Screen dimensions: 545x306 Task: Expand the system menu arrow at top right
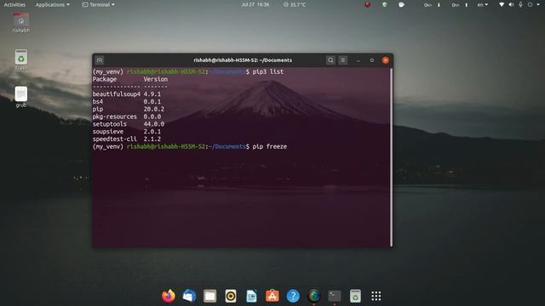tap(538, 4)
